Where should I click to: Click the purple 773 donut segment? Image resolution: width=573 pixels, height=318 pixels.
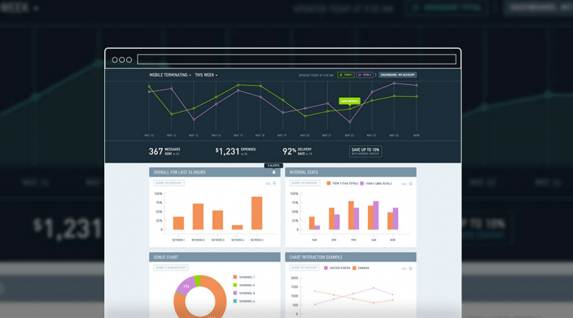pos(187,286)
